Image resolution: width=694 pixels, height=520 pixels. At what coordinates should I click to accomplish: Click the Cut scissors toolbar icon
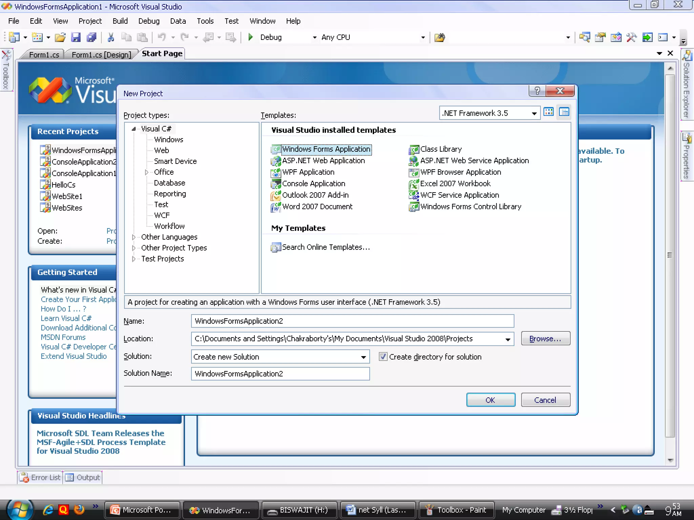point(110,37)
